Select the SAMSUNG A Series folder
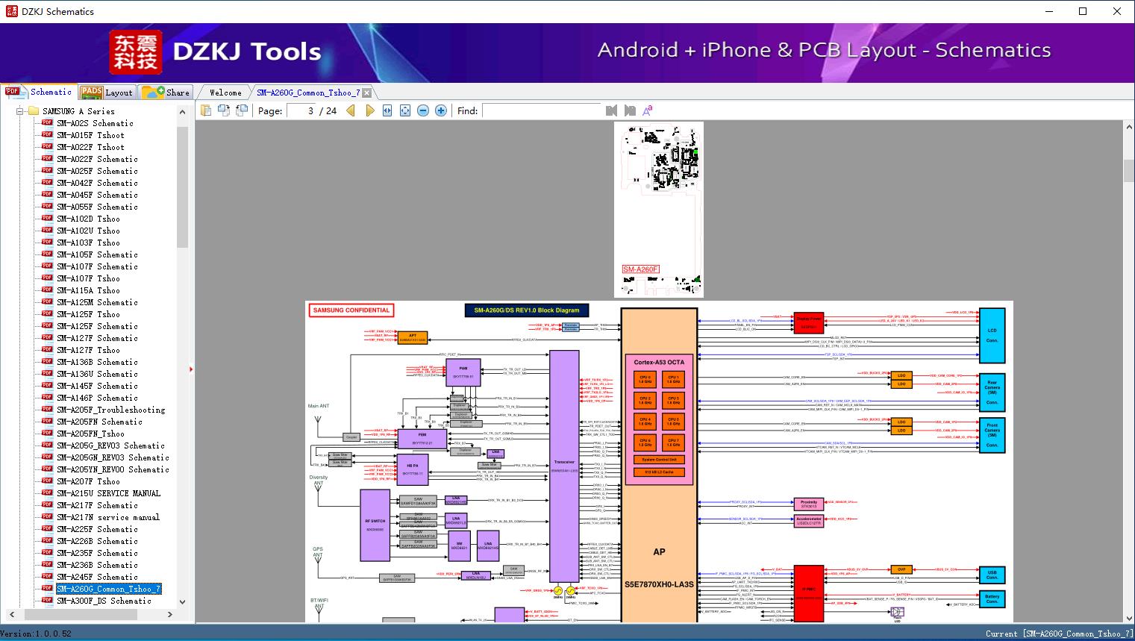The width and height of the screenshot is (1135, 641). pos(78,111)
